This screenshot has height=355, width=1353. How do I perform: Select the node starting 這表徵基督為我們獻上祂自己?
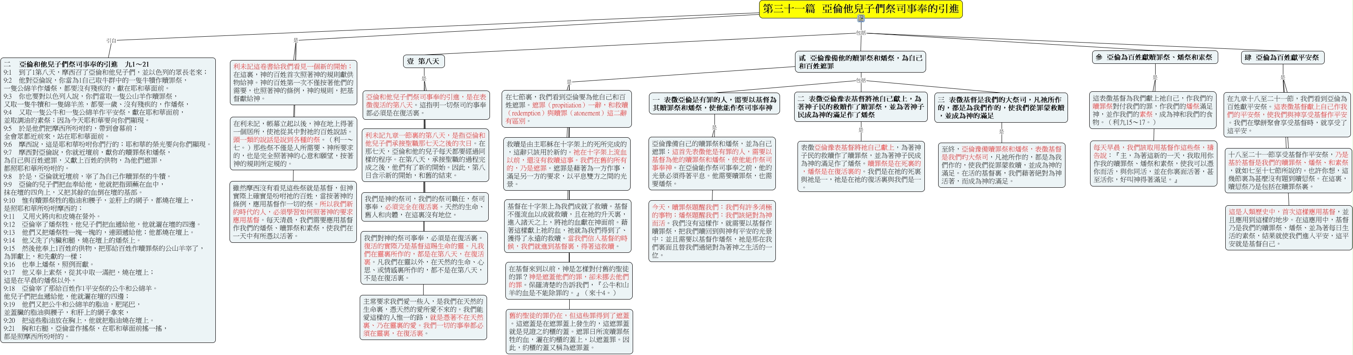1153,110
